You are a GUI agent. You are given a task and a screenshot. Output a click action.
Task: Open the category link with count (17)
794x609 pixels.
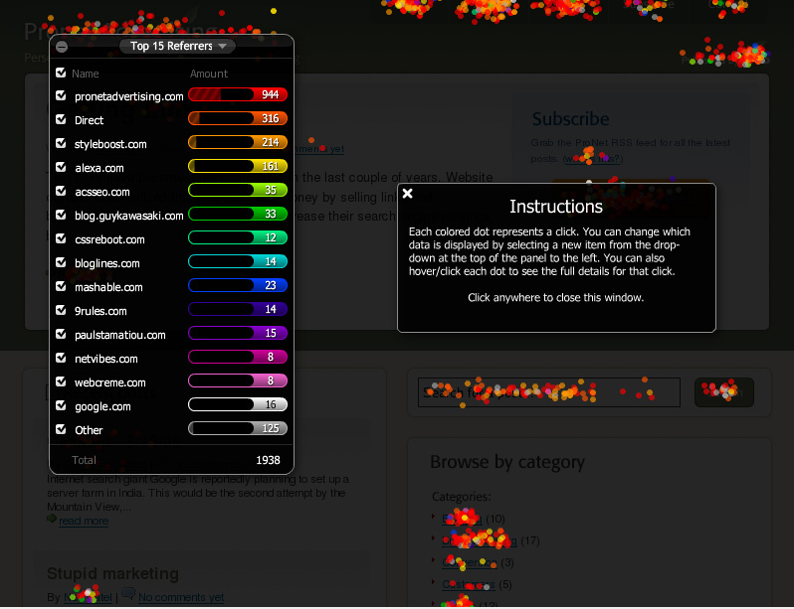pos(479,540)
